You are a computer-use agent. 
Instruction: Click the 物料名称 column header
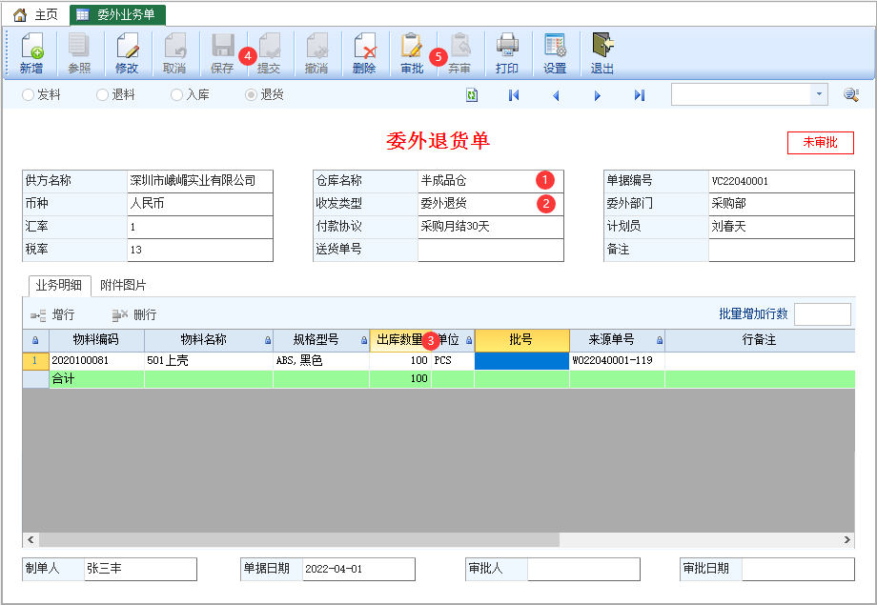coord(209,340)
